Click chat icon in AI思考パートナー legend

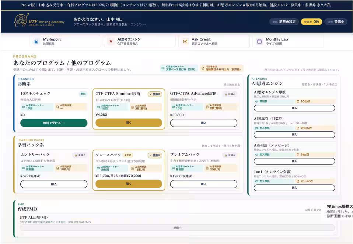pos(163,68)
